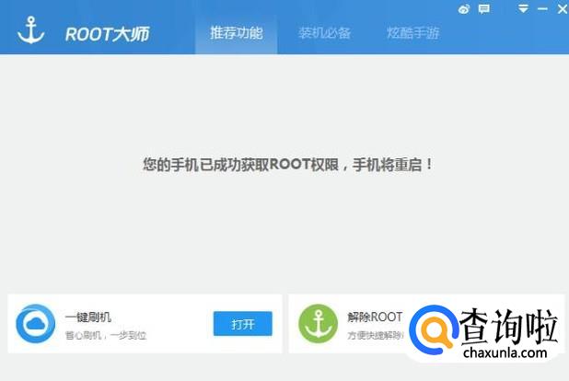Switch to the 装机必备 tab
Screen dimensions: 569x381
[324, 33]
